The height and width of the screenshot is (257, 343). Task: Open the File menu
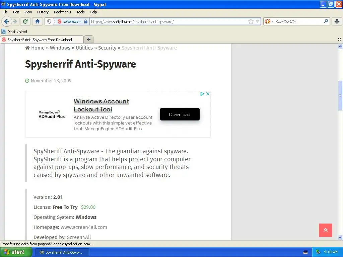(x=5, y=12)
